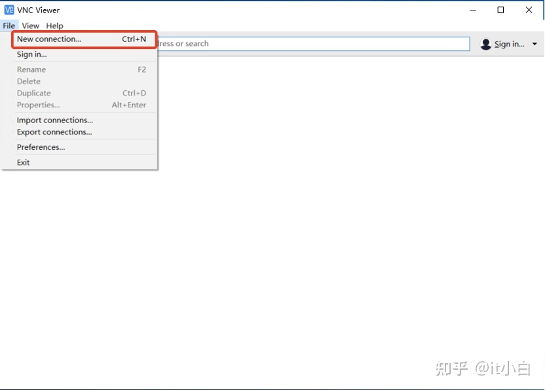Close the VNC Viewer window
The width and height of the screenshot is (545, 390).
click(x=529, y=10)
